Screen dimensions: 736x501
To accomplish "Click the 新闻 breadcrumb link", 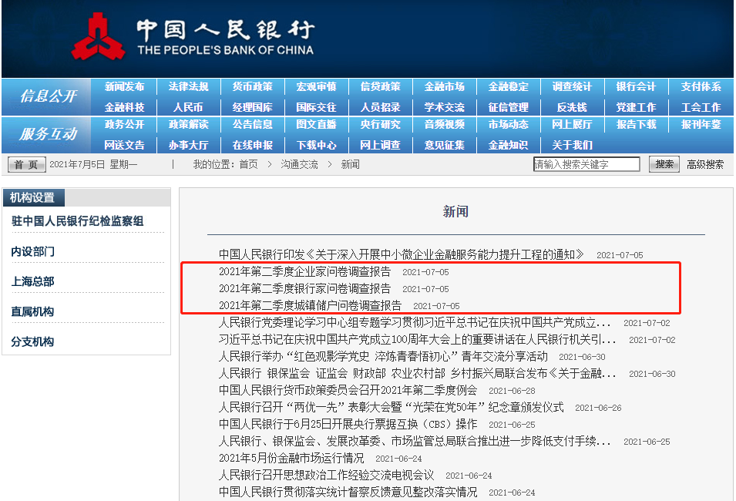I will 351,163.
